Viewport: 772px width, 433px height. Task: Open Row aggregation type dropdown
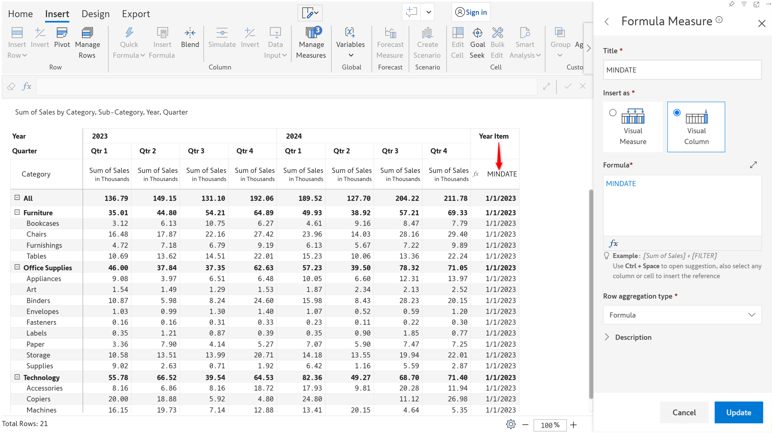[682, 315]
